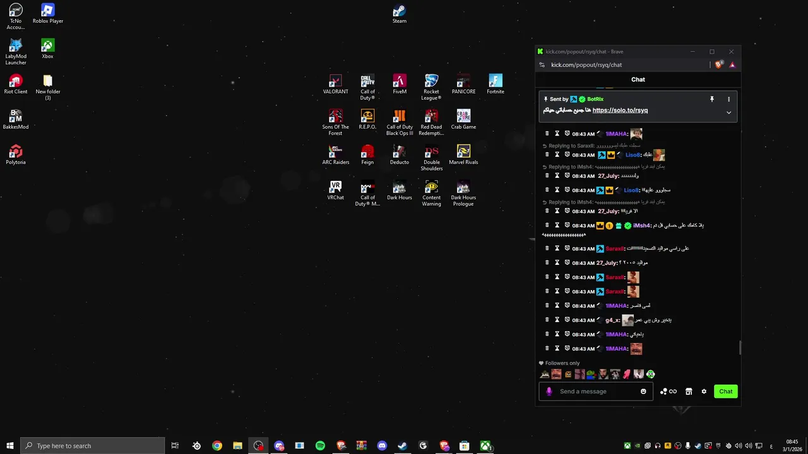The height and width of the screenshot is (454, 808).
Task: Open Task View on taskbar
Action: click(175, 446)
